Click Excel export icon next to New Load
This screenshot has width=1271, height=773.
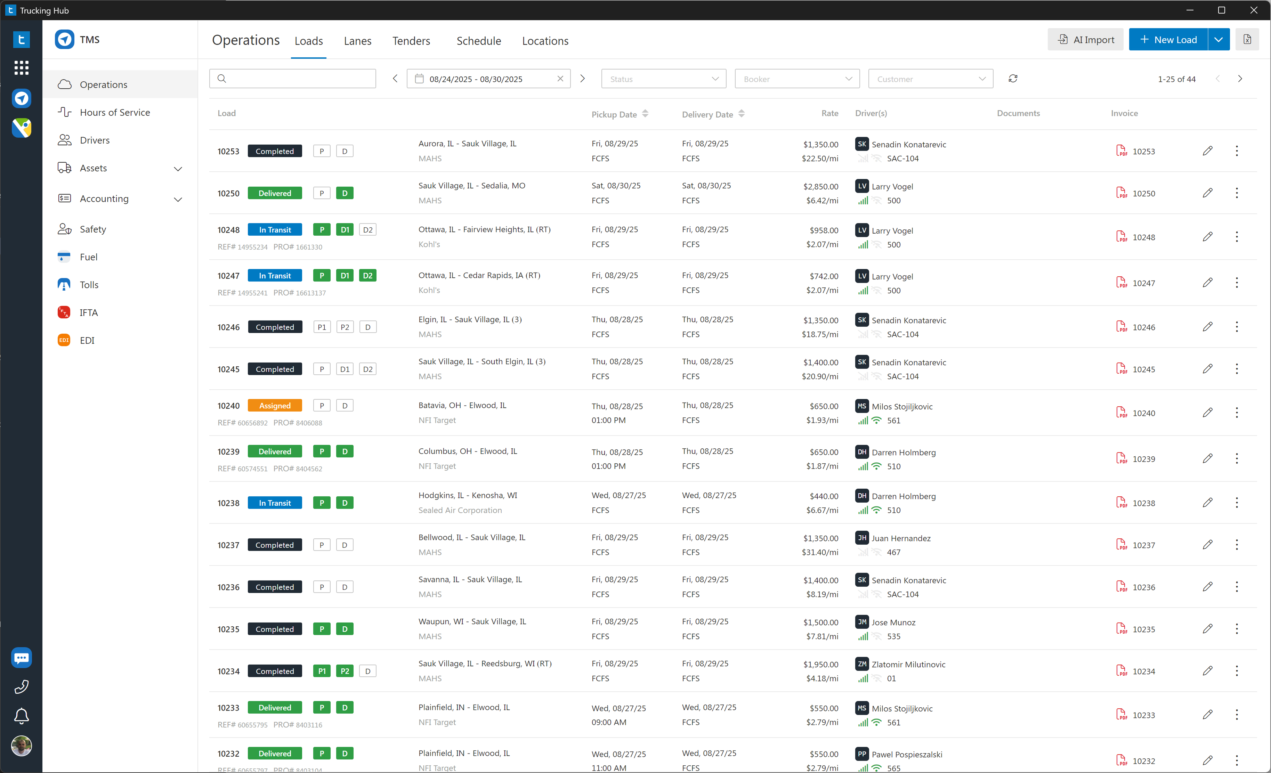(x=1247, y=40)
